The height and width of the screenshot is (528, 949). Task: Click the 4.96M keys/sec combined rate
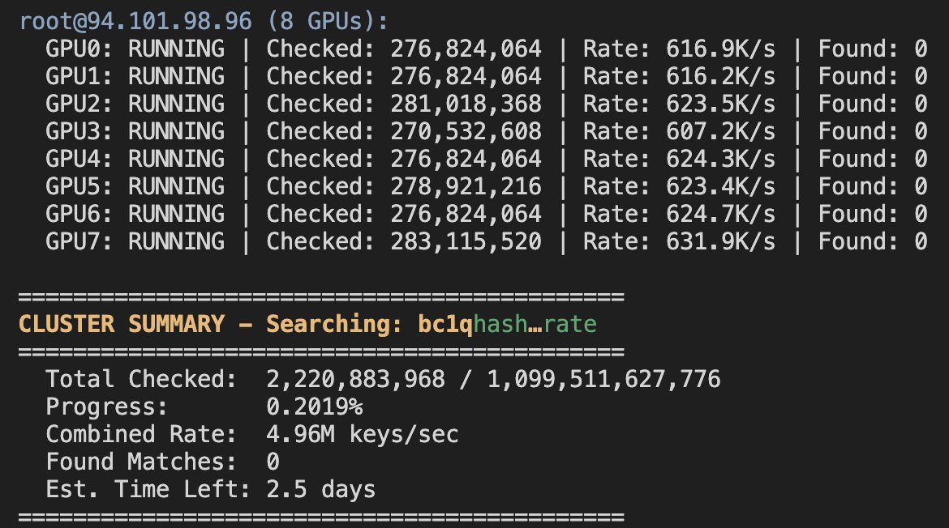coord(363,434)
